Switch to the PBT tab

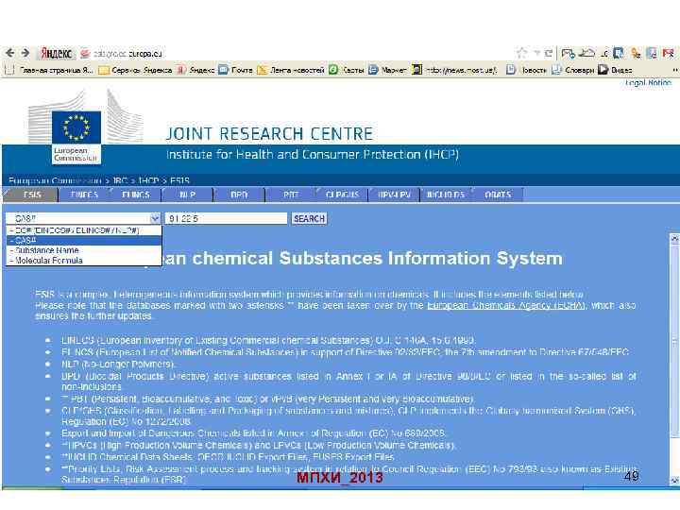[x=291, y=195]
